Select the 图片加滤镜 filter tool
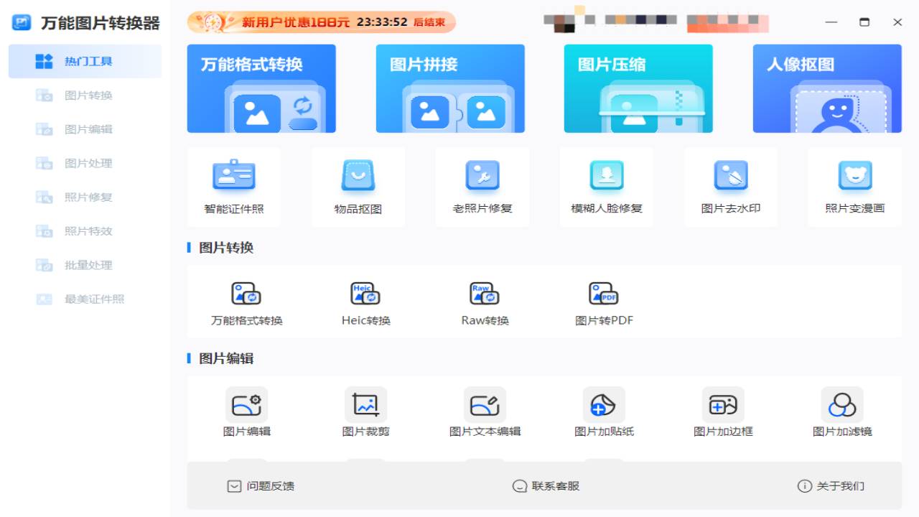 point(842,411)
